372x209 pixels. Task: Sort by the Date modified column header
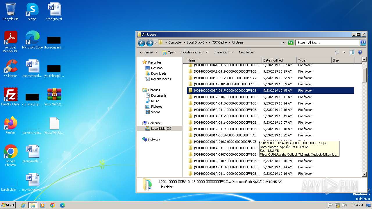click(x=279, y=60)
